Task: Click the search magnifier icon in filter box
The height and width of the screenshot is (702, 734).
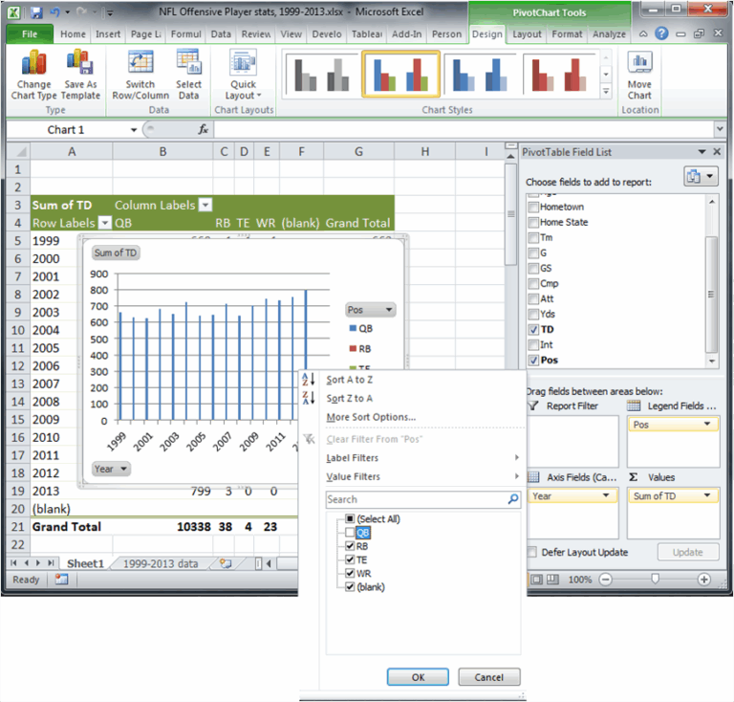Action: 513,499
